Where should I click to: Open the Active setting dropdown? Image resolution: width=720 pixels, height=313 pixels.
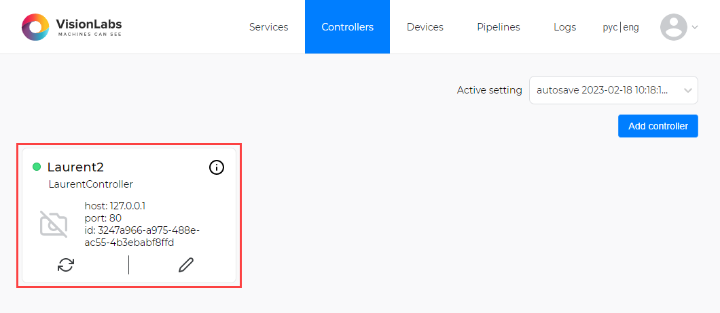coord(613,90)
